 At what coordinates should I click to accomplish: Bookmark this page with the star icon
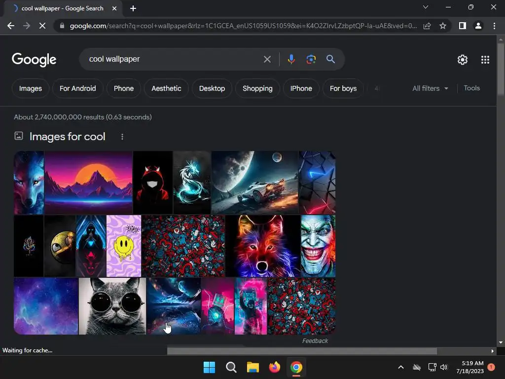coord(443,26)
